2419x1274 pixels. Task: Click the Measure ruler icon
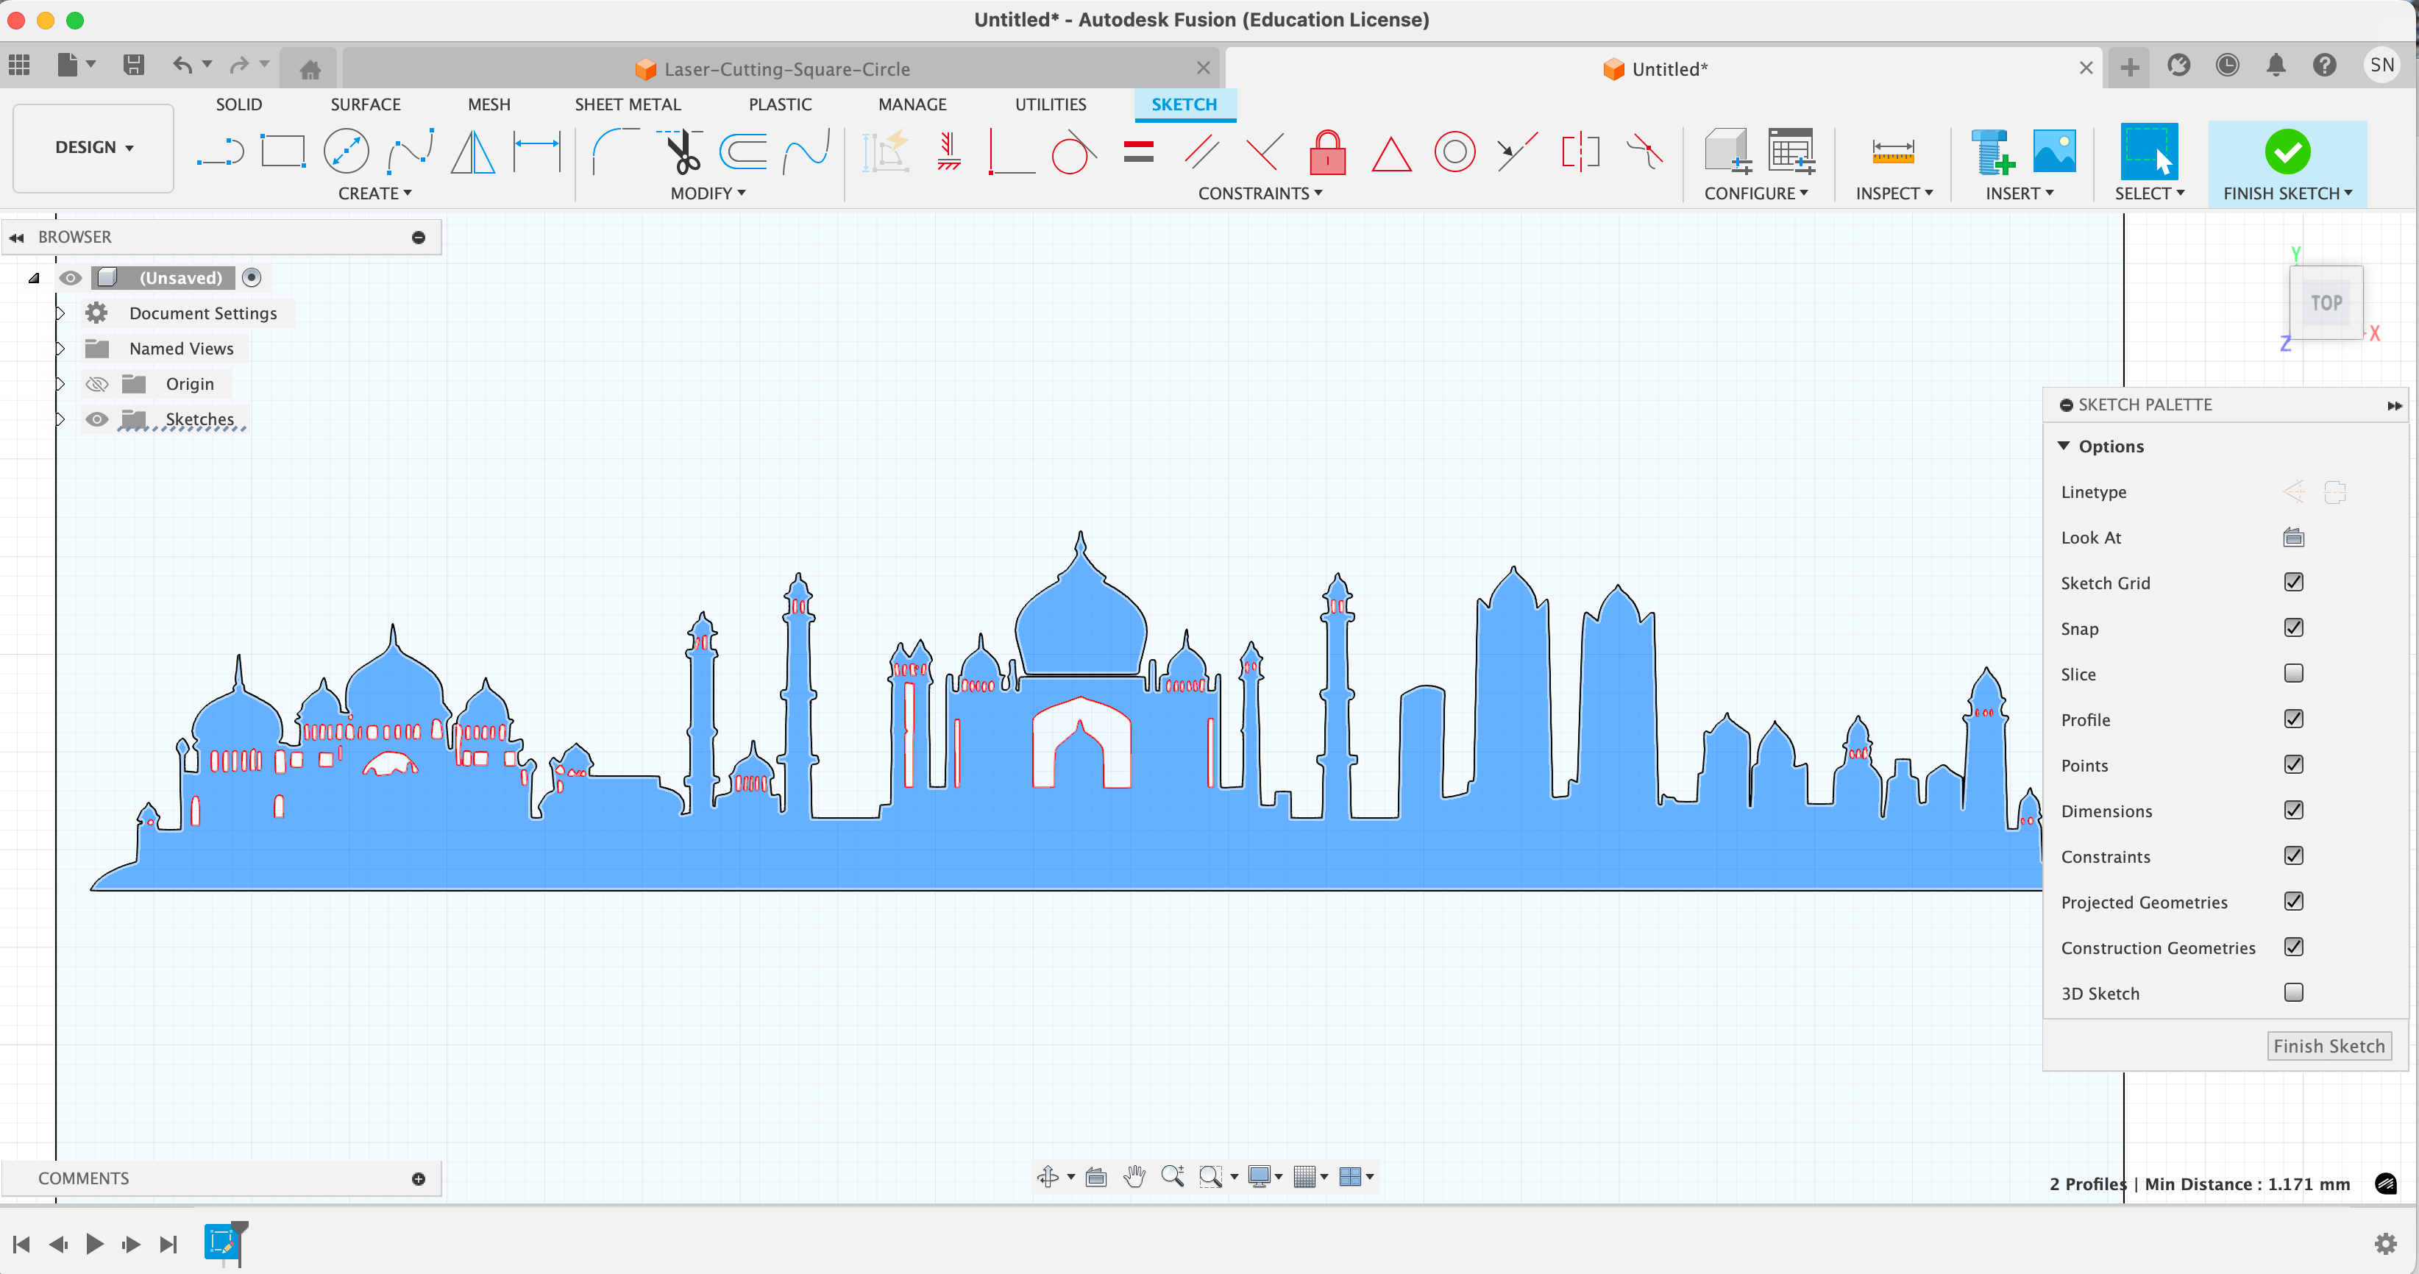1892,151
